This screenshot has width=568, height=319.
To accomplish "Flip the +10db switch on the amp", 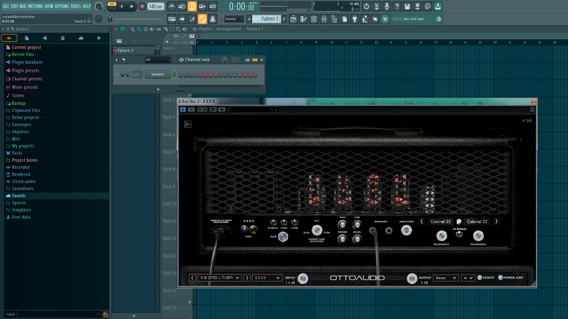I will 284,223.
